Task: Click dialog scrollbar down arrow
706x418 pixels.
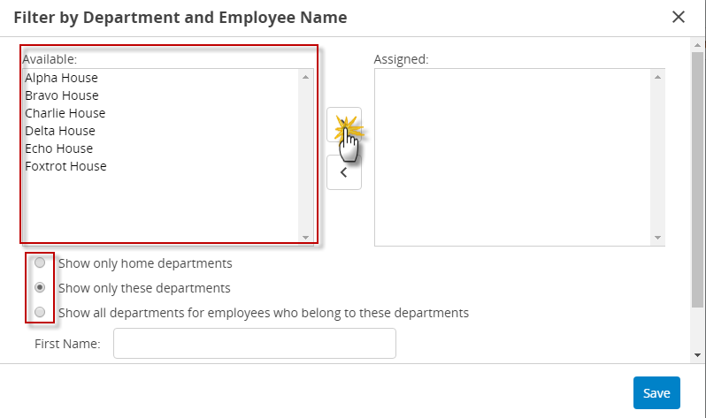Action: coord(697,355)
